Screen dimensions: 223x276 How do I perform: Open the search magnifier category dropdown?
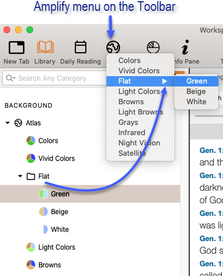tap(11, 78)
